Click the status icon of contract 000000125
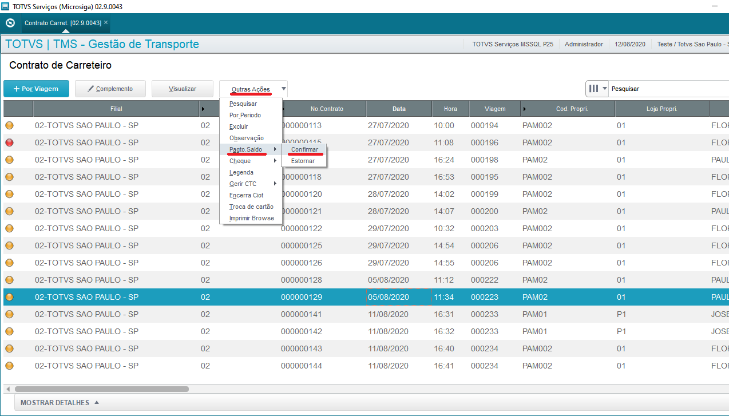 [x=9, y=245]
